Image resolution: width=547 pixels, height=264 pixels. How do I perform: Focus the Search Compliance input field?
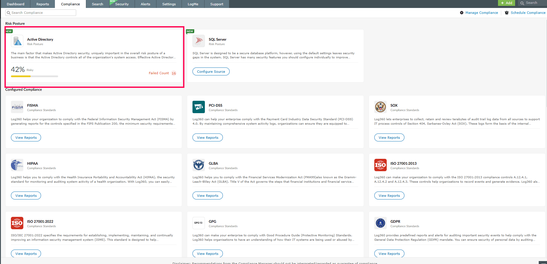[41, 13]
